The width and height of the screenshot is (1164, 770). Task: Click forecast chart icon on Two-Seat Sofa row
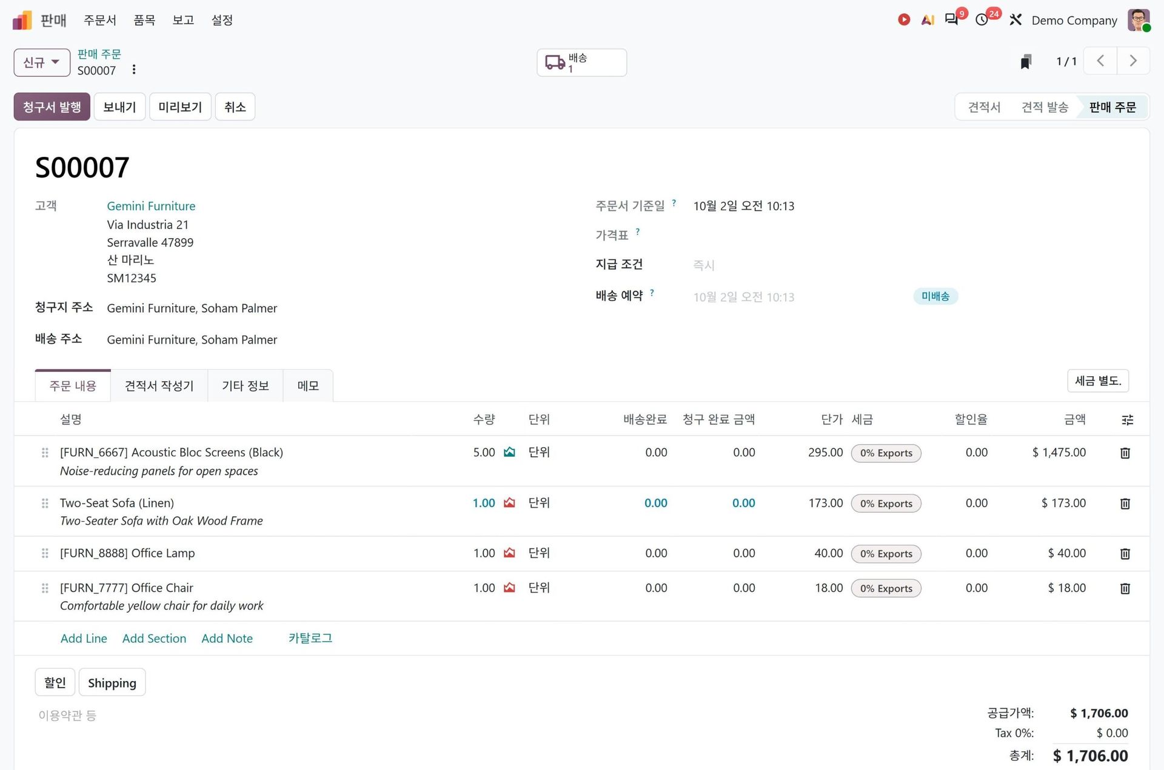(x=509, y=503)
